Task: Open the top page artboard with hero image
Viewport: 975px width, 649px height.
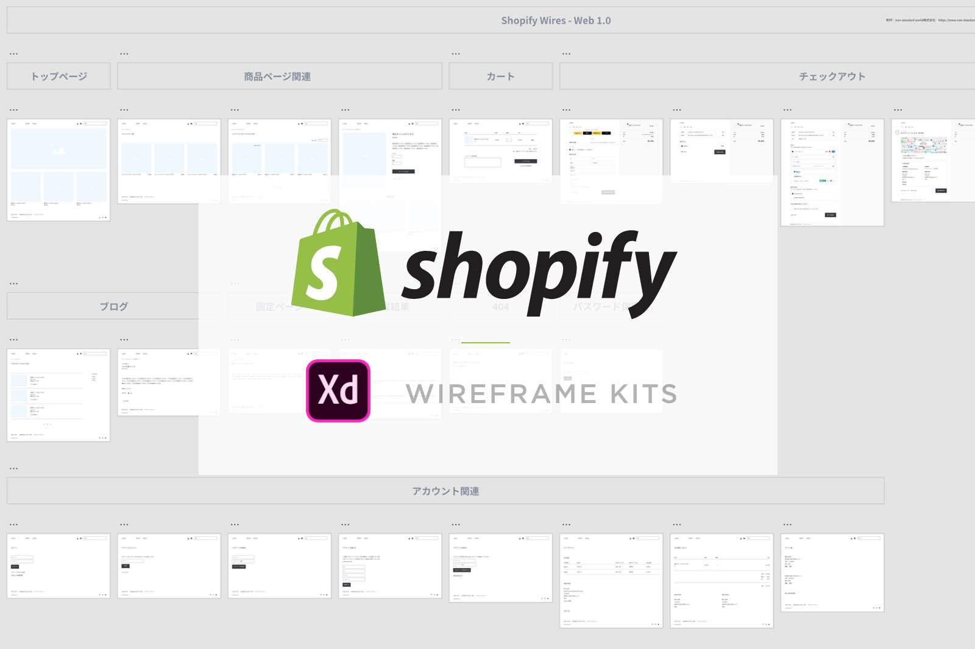Action: [x=58, y=170]
